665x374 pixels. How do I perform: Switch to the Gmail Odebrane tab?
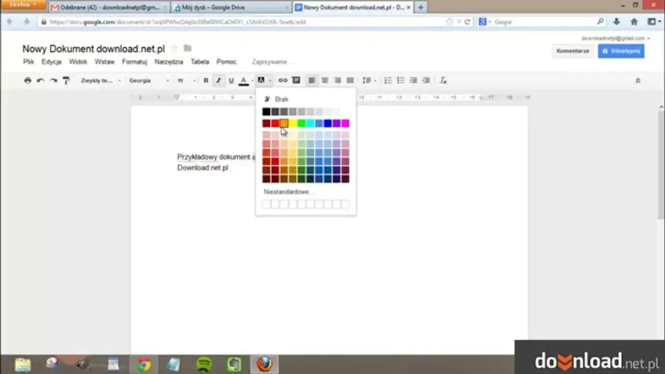coord(109,7)
